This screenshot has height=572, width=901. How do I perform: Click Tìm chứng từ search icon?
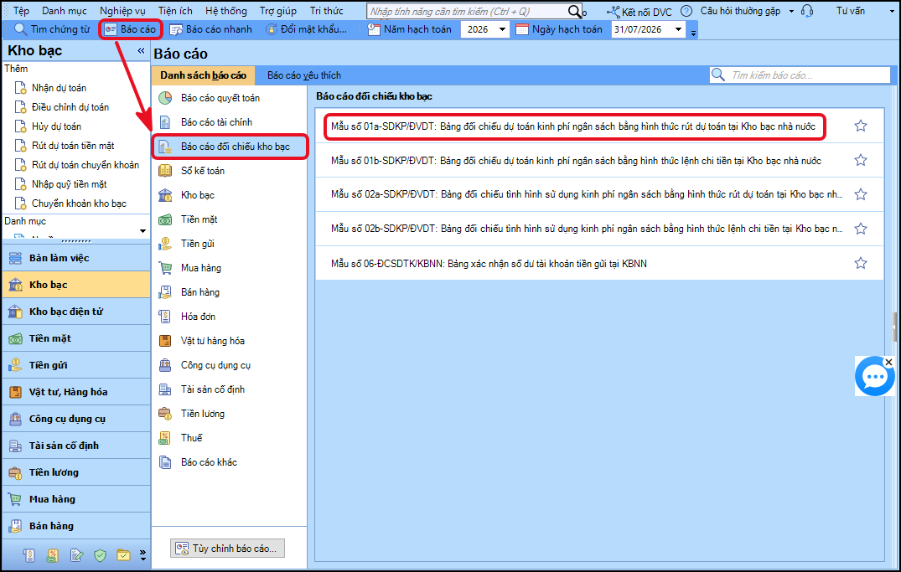pos(21,29)
